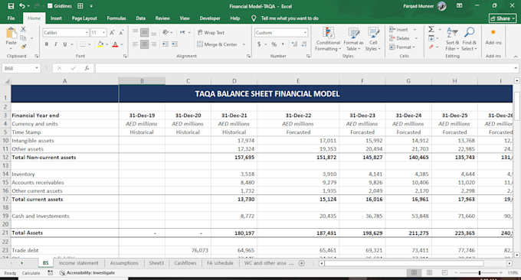Click the Accounting dollar format icon
This screenshot has height=280, width=521.
pos(259,44)
